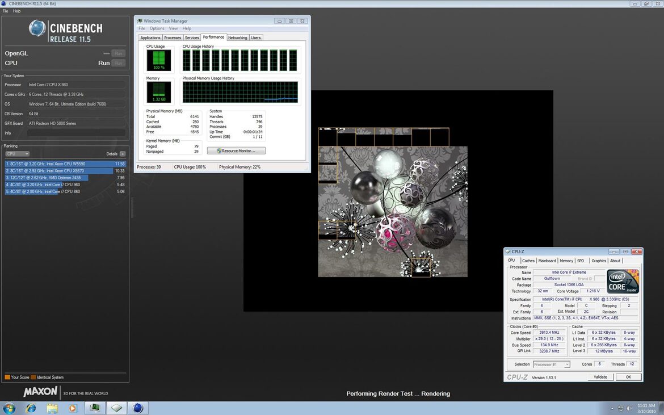Viewport: 664px width, 415px height.
Task: Click the CPU-Z title bar icon
Action: tap(508, 251)
